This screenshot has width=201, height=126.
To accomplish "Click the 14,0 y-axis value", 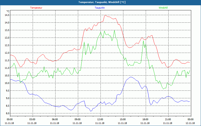I will coord(7,23).
